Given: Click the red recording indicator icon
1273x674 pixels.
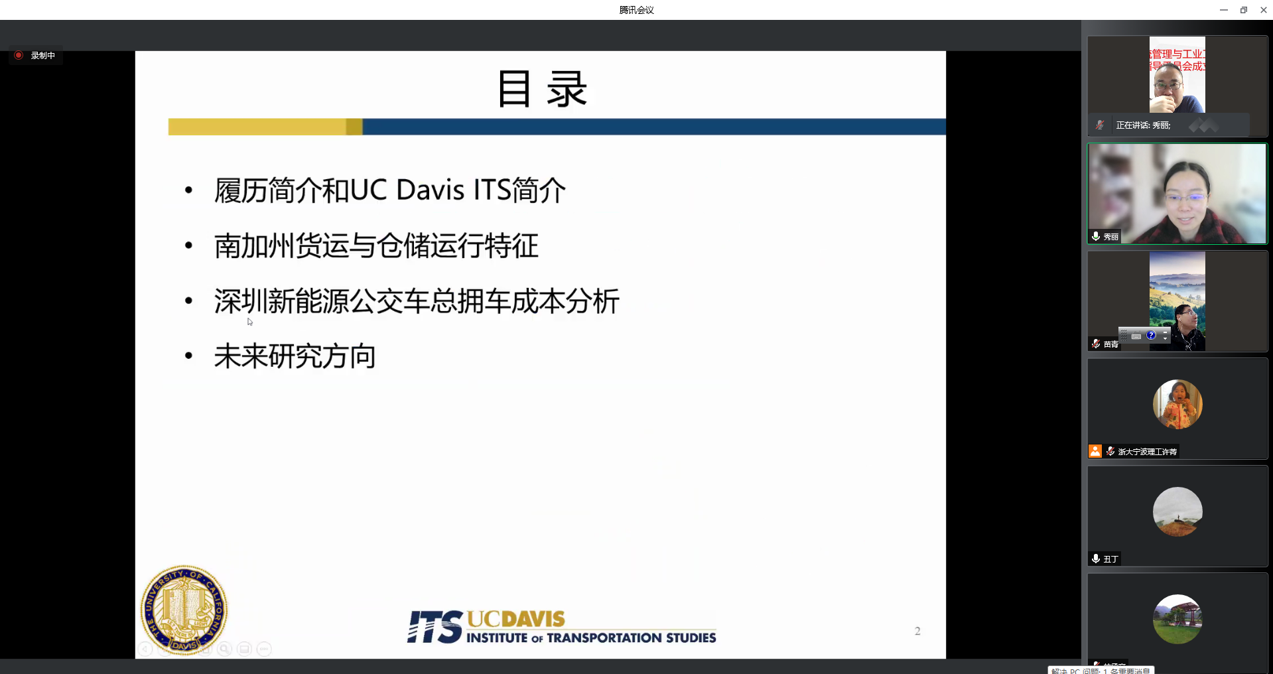Looking at the screenshot, I should coord(19,55).
